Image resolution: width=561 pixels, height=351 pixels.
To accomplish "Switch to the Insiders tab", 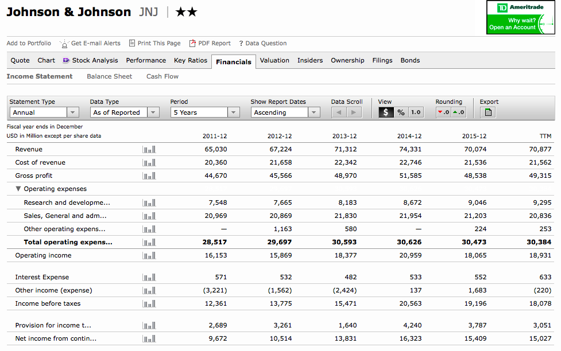I will 310,60.
